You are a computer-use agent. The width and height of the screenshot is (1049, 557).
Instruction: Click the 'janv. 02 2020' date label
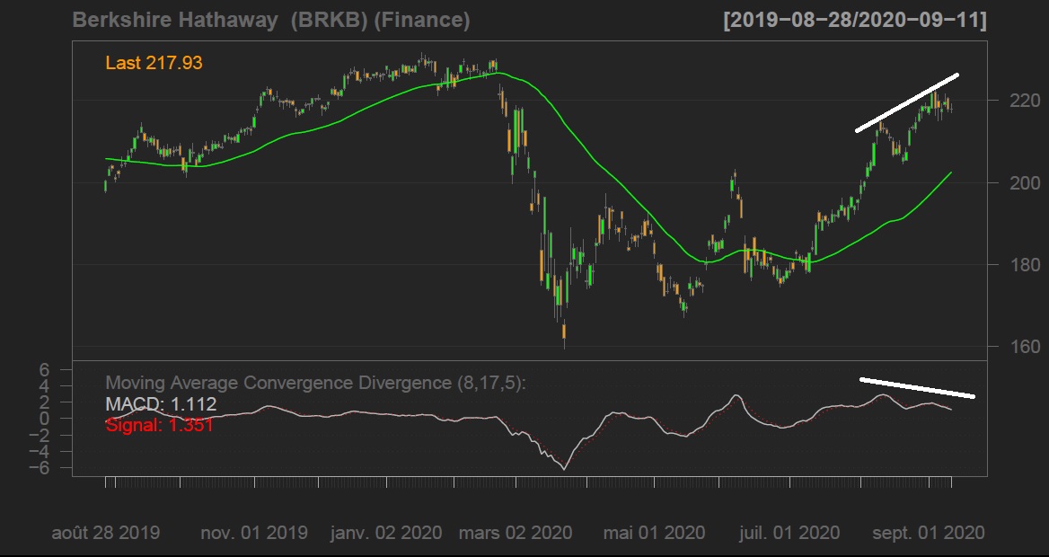tap(386, 533)
